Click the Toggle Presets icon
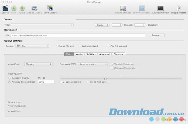The width and height of the screenshot is (188, 124). pos(178,8)
